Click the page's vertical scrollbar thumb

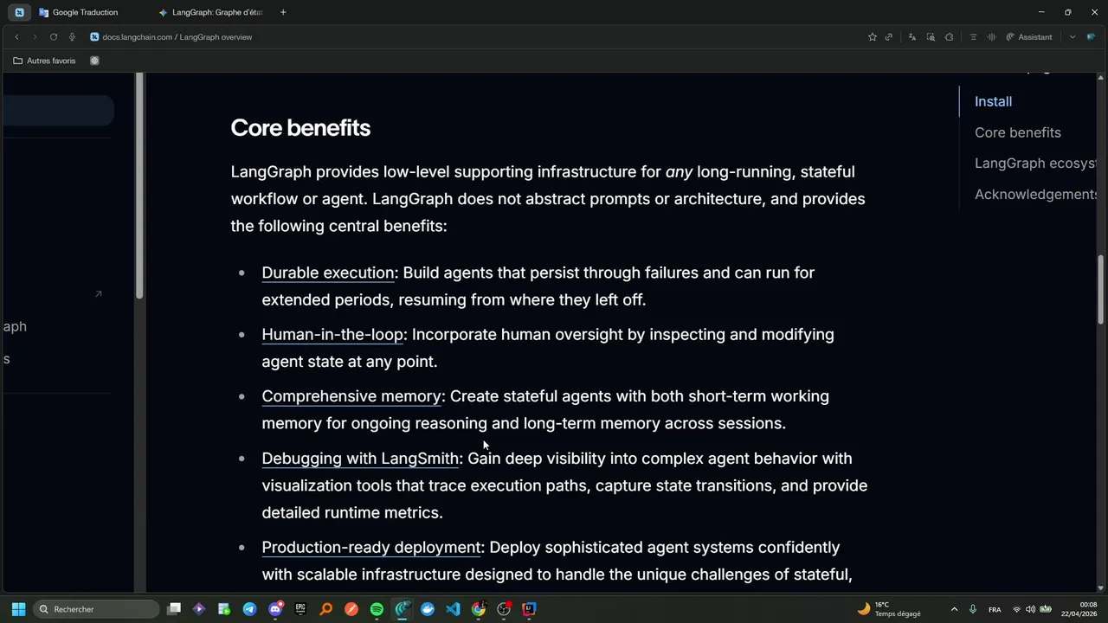pos(1101,290)
